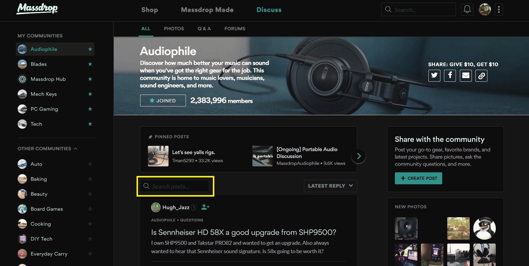Click the Facebook share icon
Viewport: 529px width, 266px height.
[x=450, y=76]
